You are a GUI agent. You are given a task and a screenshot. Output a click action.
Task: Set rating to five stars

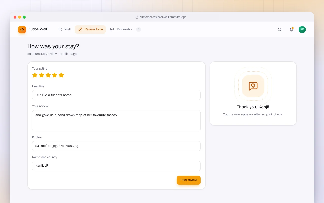coord(61,75)
